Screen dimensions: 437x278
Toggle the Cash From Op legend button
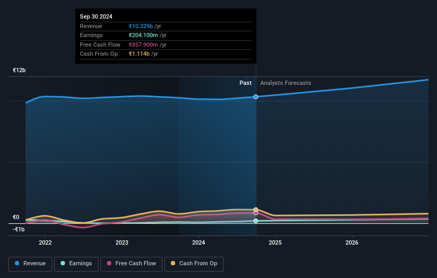[x=194, y=264]
